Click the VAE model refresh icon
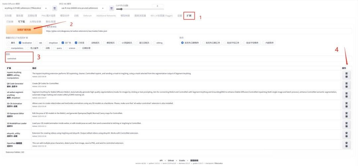This screenshot has height=166, width=358. point(111,8)
